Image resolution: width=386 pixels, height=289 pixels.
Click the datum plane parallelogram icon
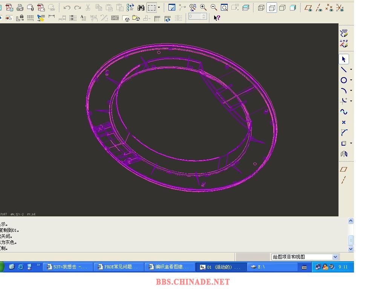coord(344,169)
